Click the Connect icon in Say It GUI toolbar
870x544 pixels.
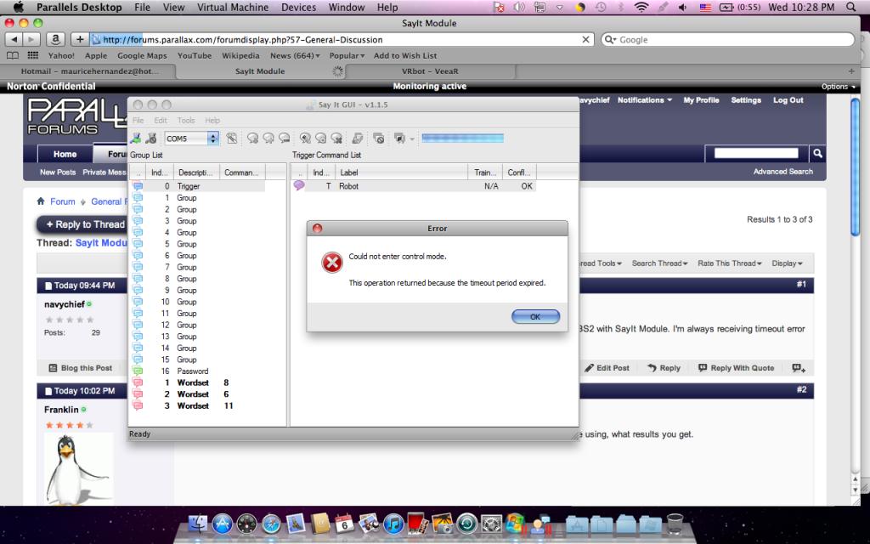135,139
